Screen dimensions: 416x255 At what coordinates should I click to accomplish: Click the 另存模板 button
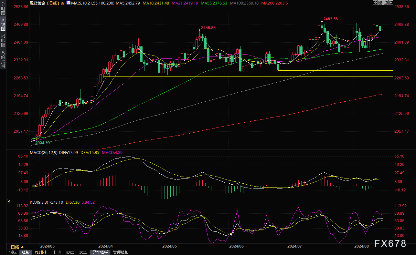100,252
